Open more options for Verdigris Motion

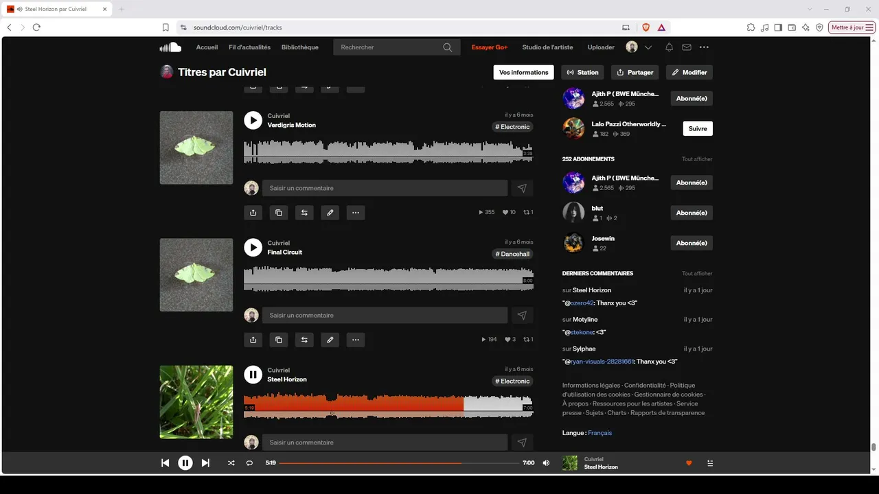[355, 213]
